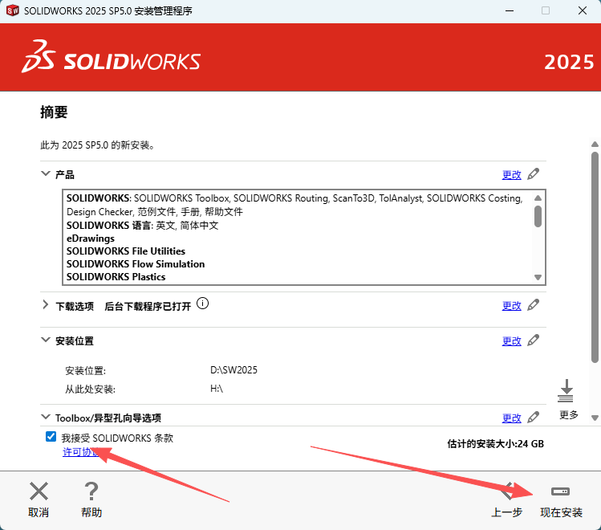
Task: Click the info icon next to 后台下载程序已打开
Action: pos(202,304)
